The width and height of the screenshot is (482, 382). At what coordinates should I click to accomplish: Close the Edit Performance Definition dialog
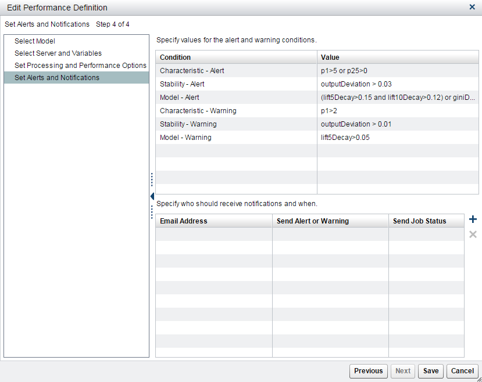click(x=472, y=7)
